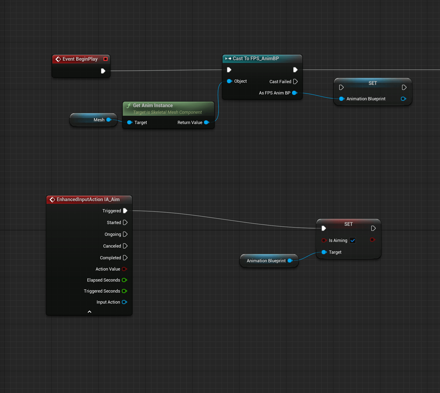
Task: Click the Triggered exec pin
Action: pos(125,211)
